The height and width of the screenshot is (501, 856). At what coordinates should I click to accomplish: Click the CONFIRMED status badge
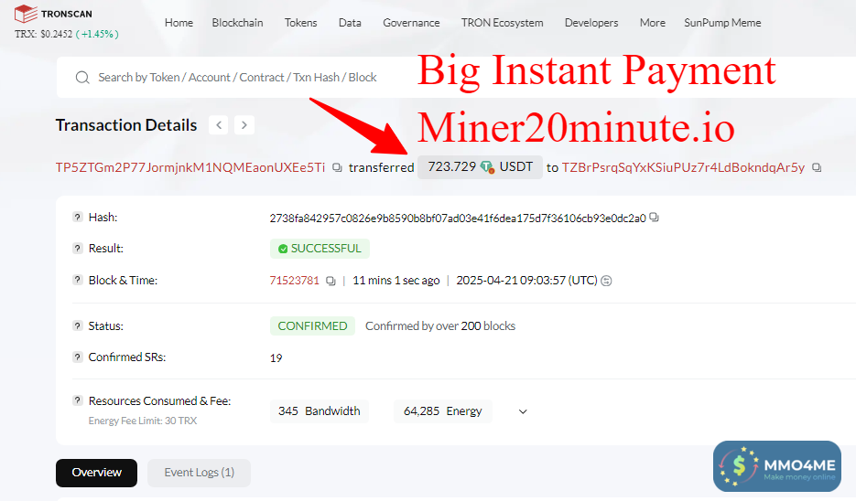point(312,326)
